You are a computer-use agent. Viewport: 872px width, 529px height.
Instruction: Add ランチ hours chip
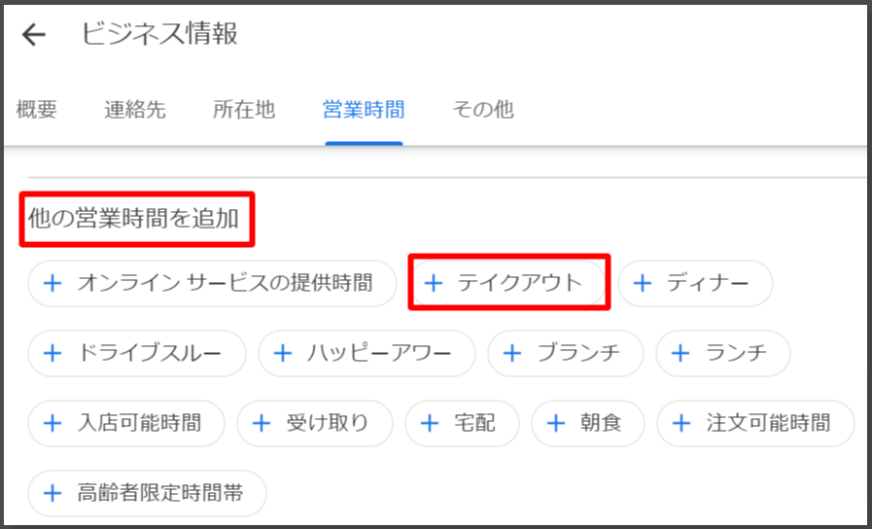(723, 353)
